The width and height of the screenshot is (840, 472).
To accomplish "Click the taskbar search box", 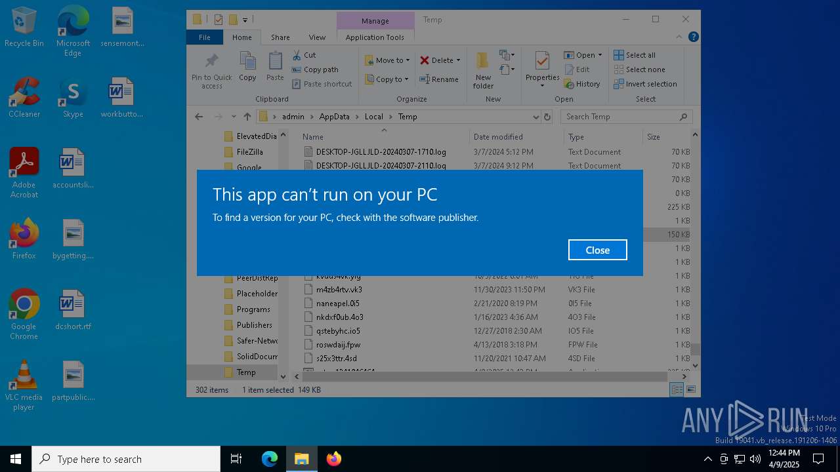I will (x=126, y=459).
